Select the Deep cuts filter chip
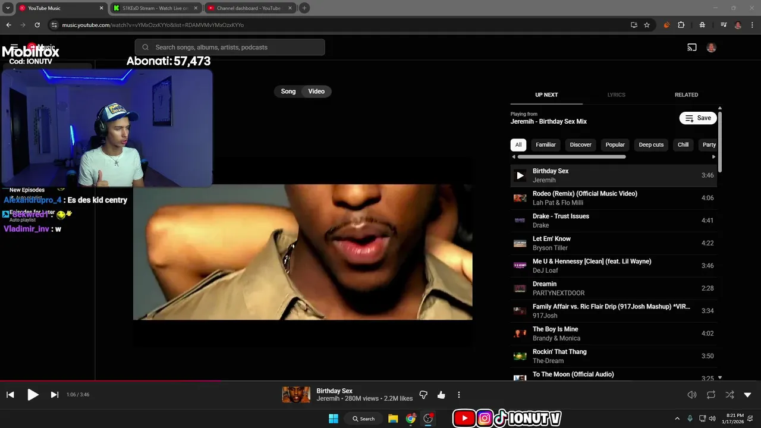This screenshot has height=428, width=761. click(651, 144)
